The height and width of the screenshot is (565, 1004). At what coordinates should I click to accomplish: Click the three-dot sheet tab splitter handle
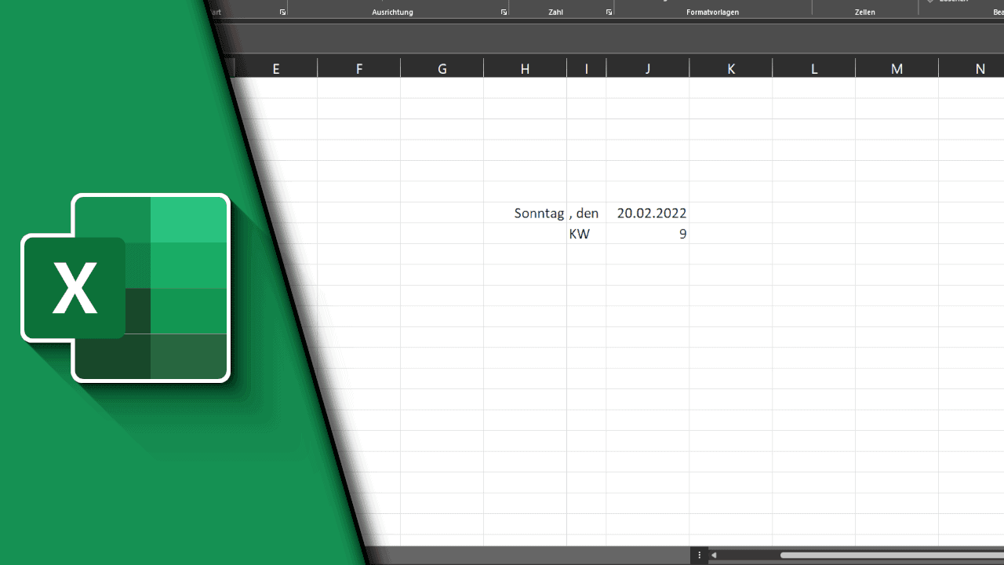700,556
